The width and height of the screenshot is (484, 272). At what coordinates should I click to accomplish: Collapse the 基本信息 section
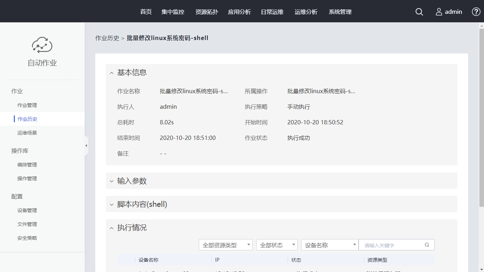tap(112, 73)
